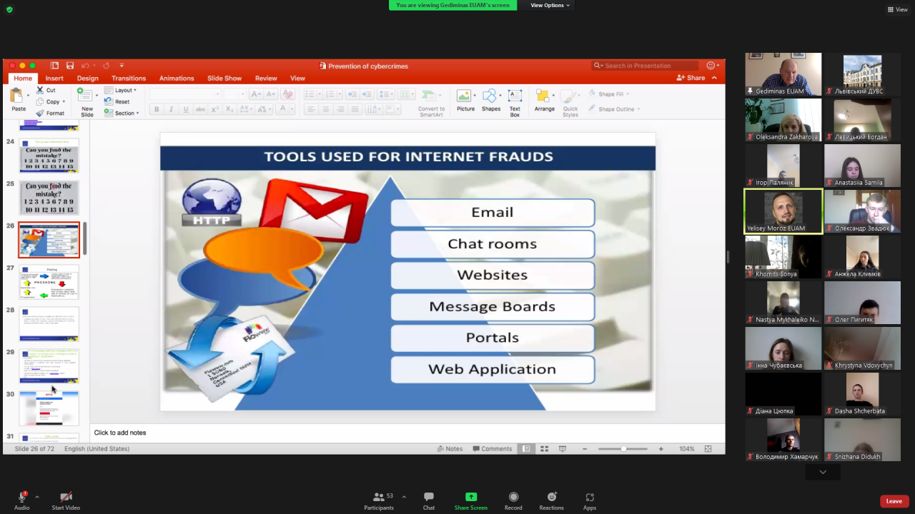The image size is (915, 514).
Task: Expand the audio options chevron in Zoom
Action: coord(37,496)
